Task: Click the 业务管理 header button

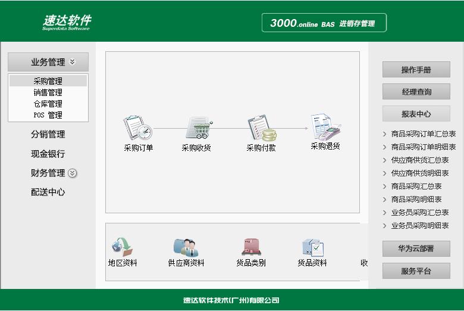Action: pyautogui.click(x=48, y=62)
